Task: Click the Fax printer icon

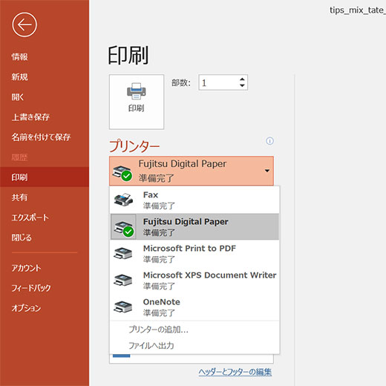Action: click(123, 200)
